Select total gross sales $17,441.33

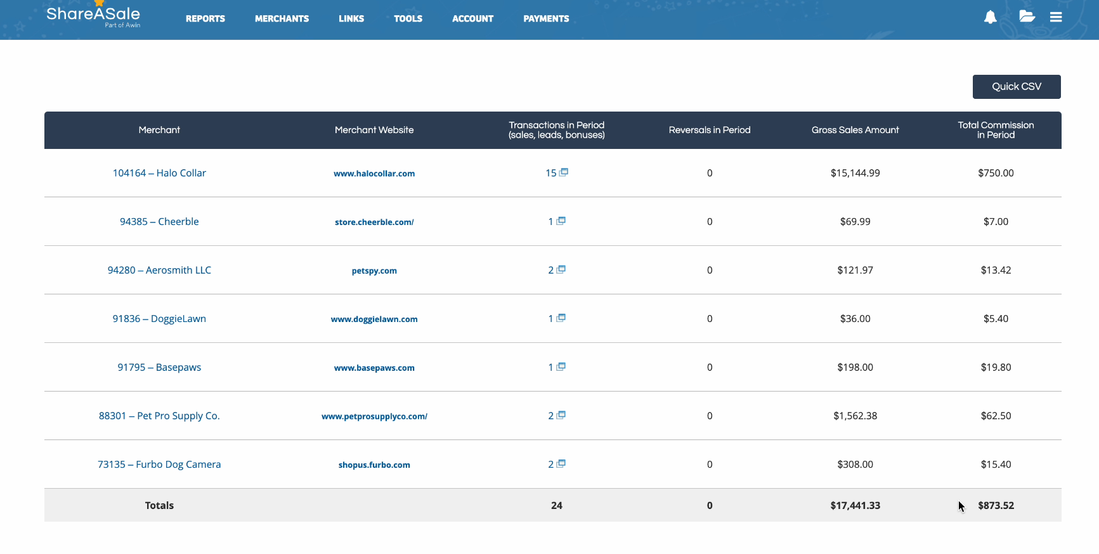click(x=855, y=505)
